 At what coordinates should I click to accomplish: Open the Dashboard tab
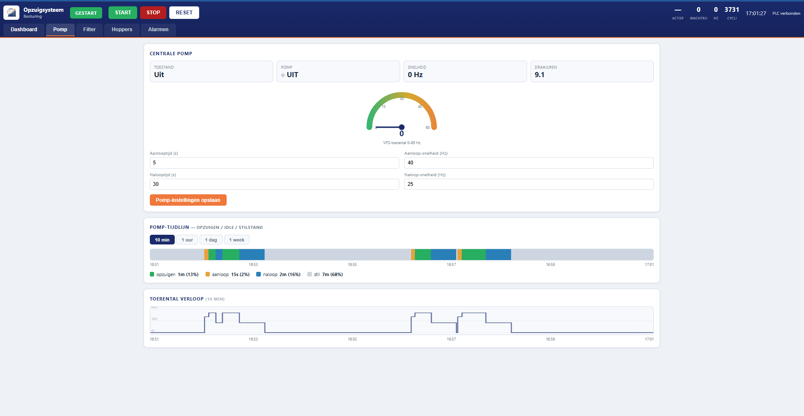point(24,30)
